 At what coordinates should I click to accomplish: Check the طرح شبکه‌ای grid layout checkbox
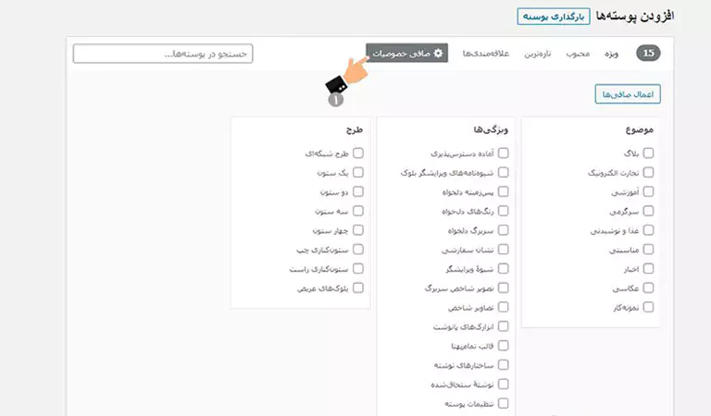tap(358, 153)
